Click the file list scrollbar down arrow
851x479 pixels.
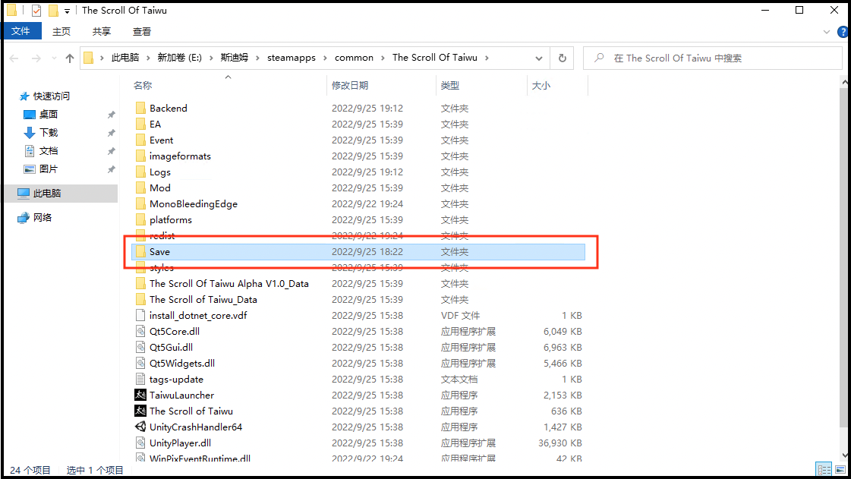[844, 455]
